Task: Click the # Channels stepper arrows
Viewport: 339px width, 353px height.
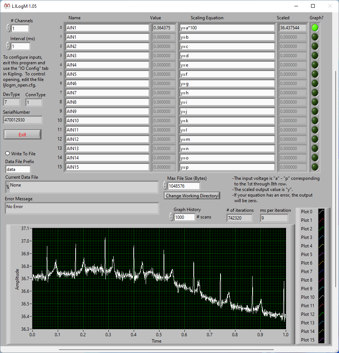Action: point(9,28)
